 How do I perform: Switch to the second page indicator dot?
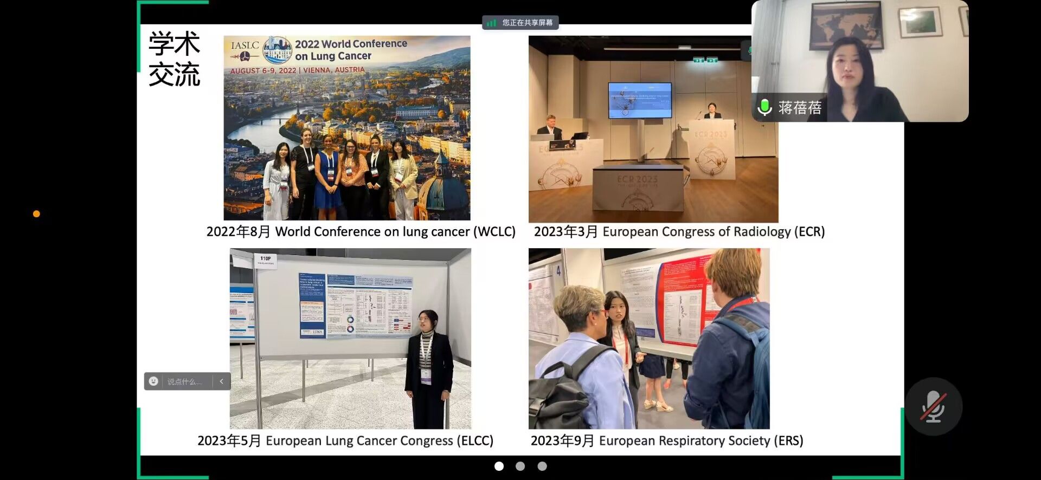tap(520, 466)
